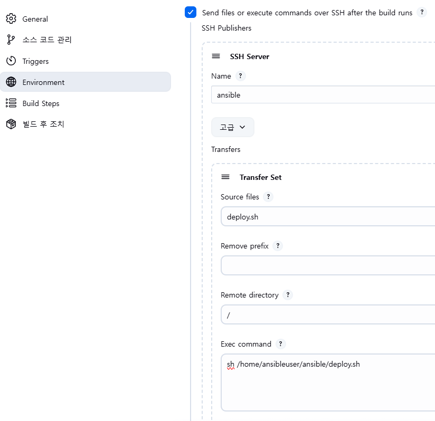435x421 pixels.
Task: Open help for Remove prefix
Action: 278,245
